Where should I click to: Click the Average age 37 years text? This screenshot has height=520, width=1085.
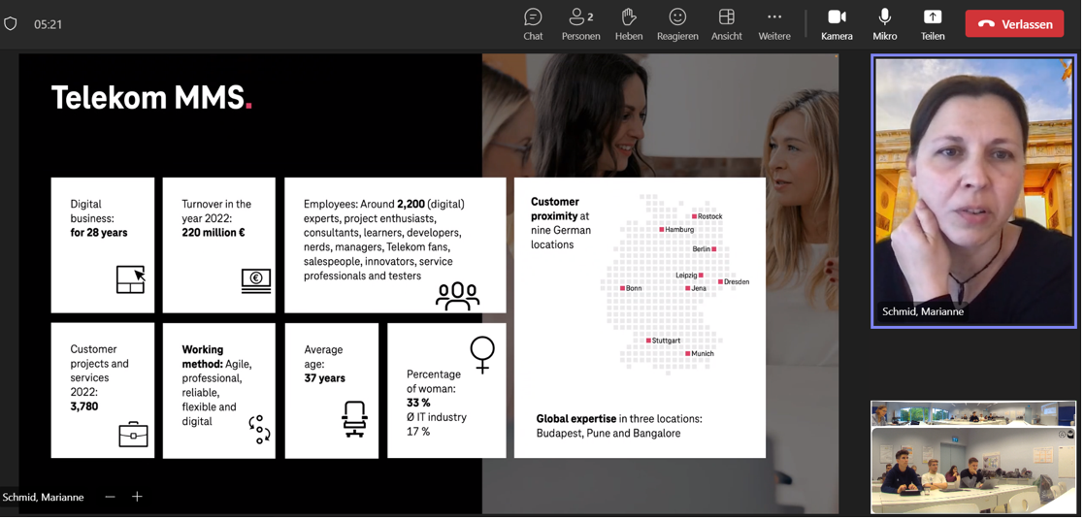(x=324, y=364)
